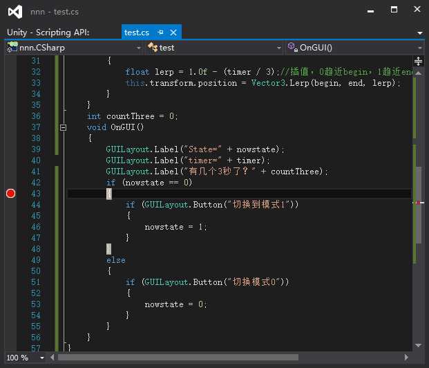429x368 pixels.
Task: Switch to Unity - Scripting API tab
Action: 48,33
